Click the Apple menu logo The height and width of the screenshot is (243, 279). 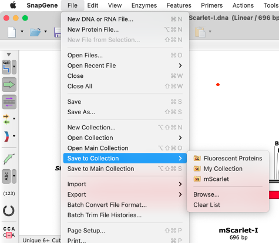pos(13,5)
